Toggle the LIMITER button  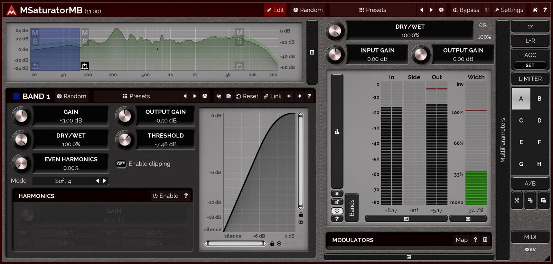pyautogui.click(x=530, y=79)
